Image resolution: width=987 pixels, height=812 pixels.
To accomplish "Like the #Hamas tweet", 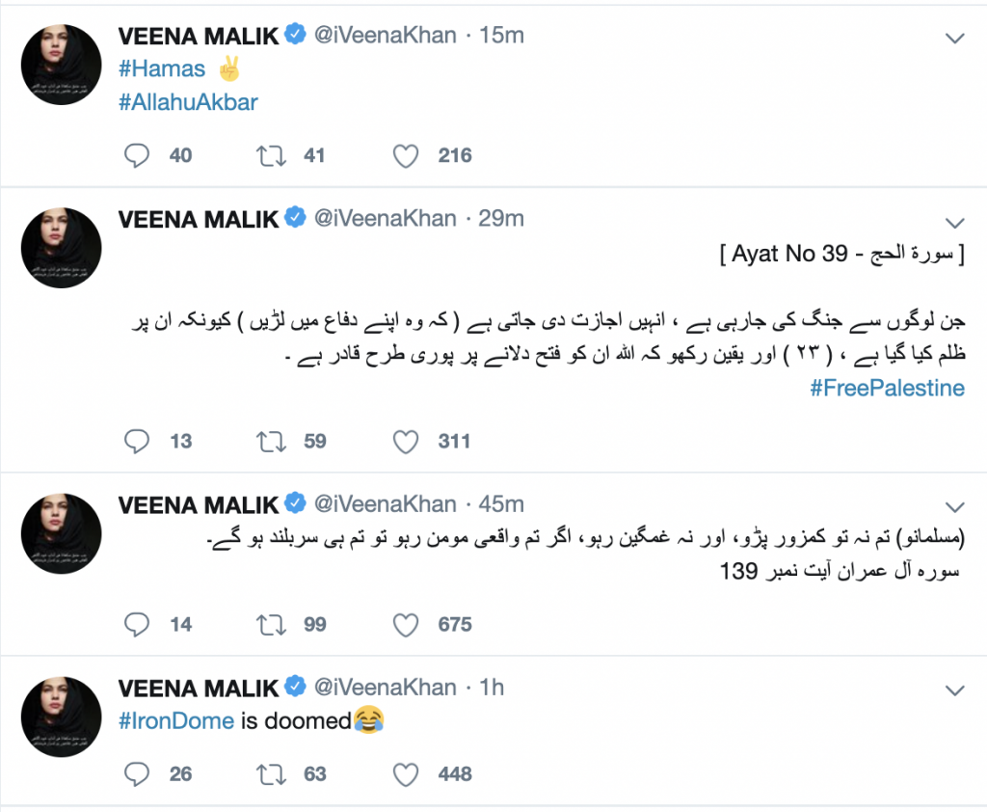I will (x=407, y=155).
